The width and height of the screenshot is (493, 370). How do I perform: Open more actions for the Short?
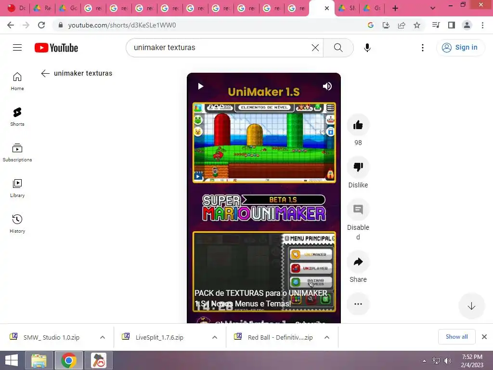pyautogui.click(x=358, y=304)
